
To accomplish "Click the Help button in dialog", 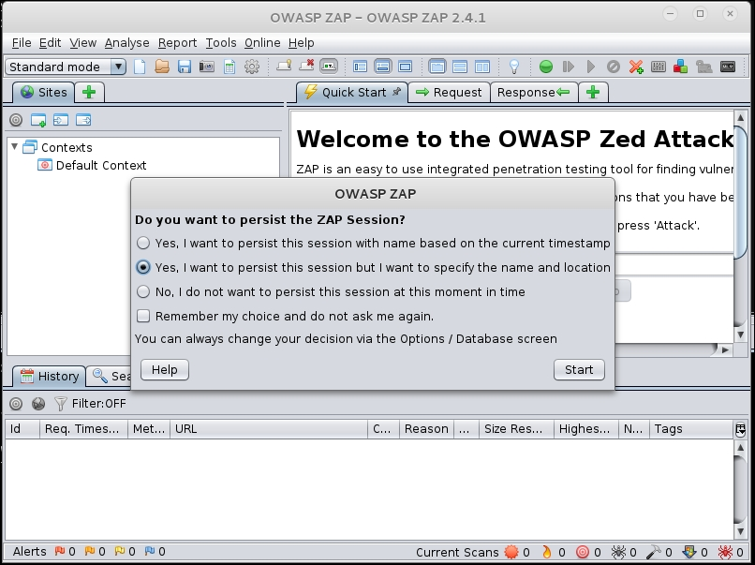I will click(x=165, y=369).
